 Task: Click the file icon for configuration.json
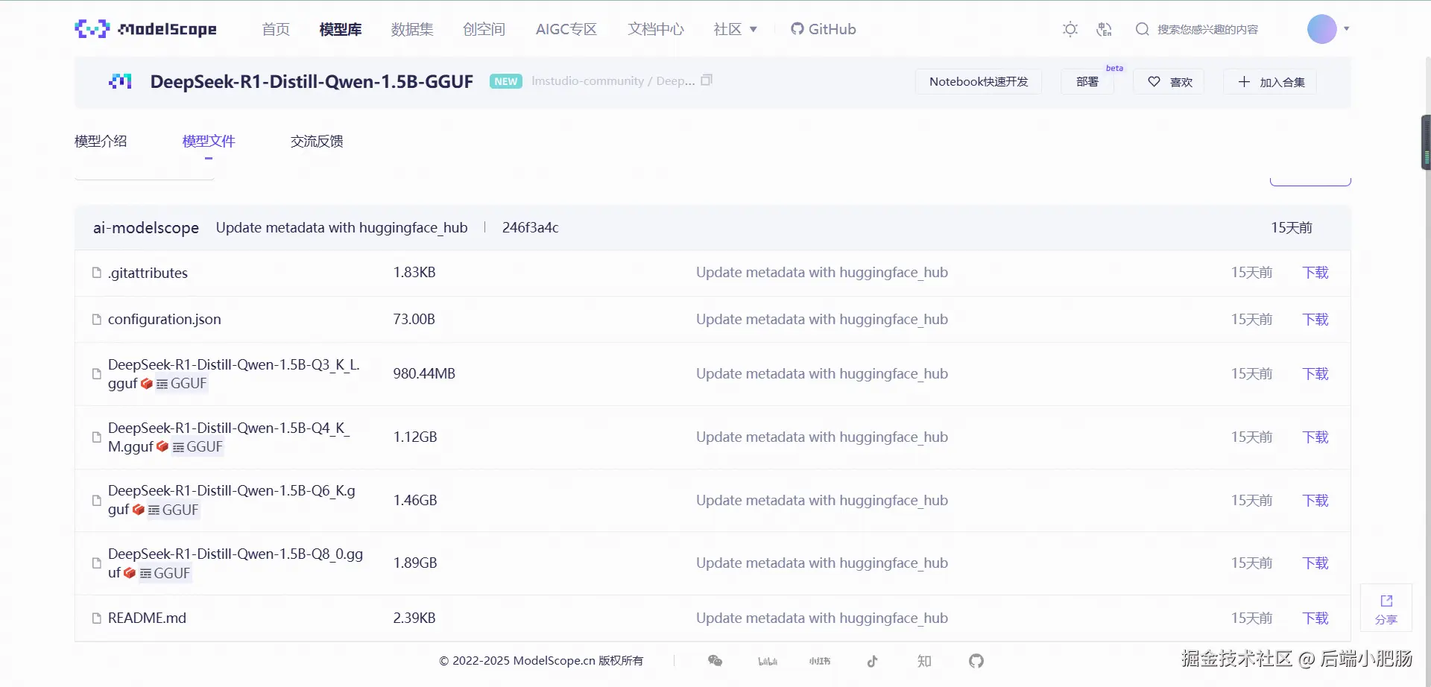coord(96,320)
